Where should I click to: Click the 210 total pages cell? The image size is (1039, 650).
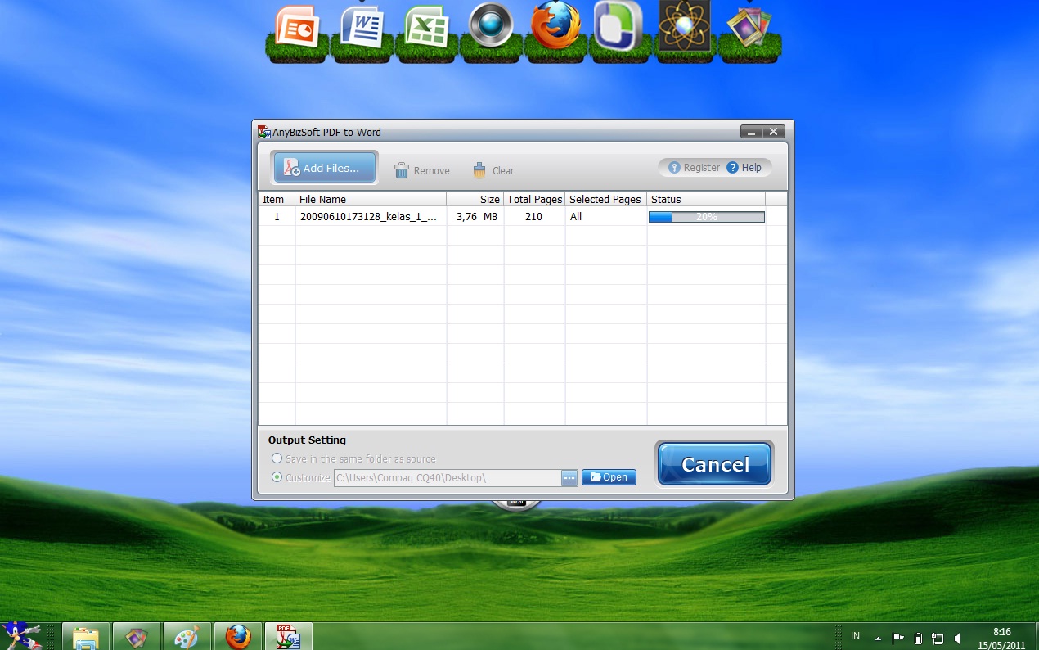tap(534, 217)
